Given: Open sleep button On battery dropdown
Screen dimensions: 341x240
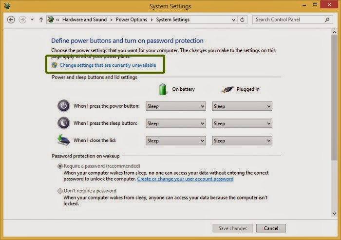Looking at the screenshot, I should click(176, 123).
